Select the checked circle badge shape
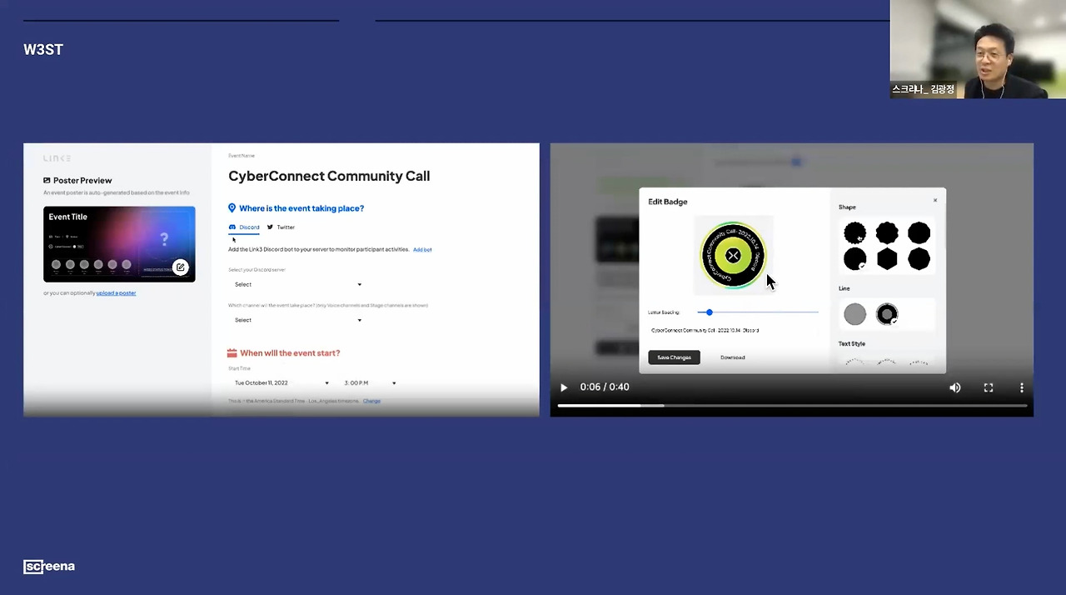This screenshot has height=595, width=1066. [854, 259]
